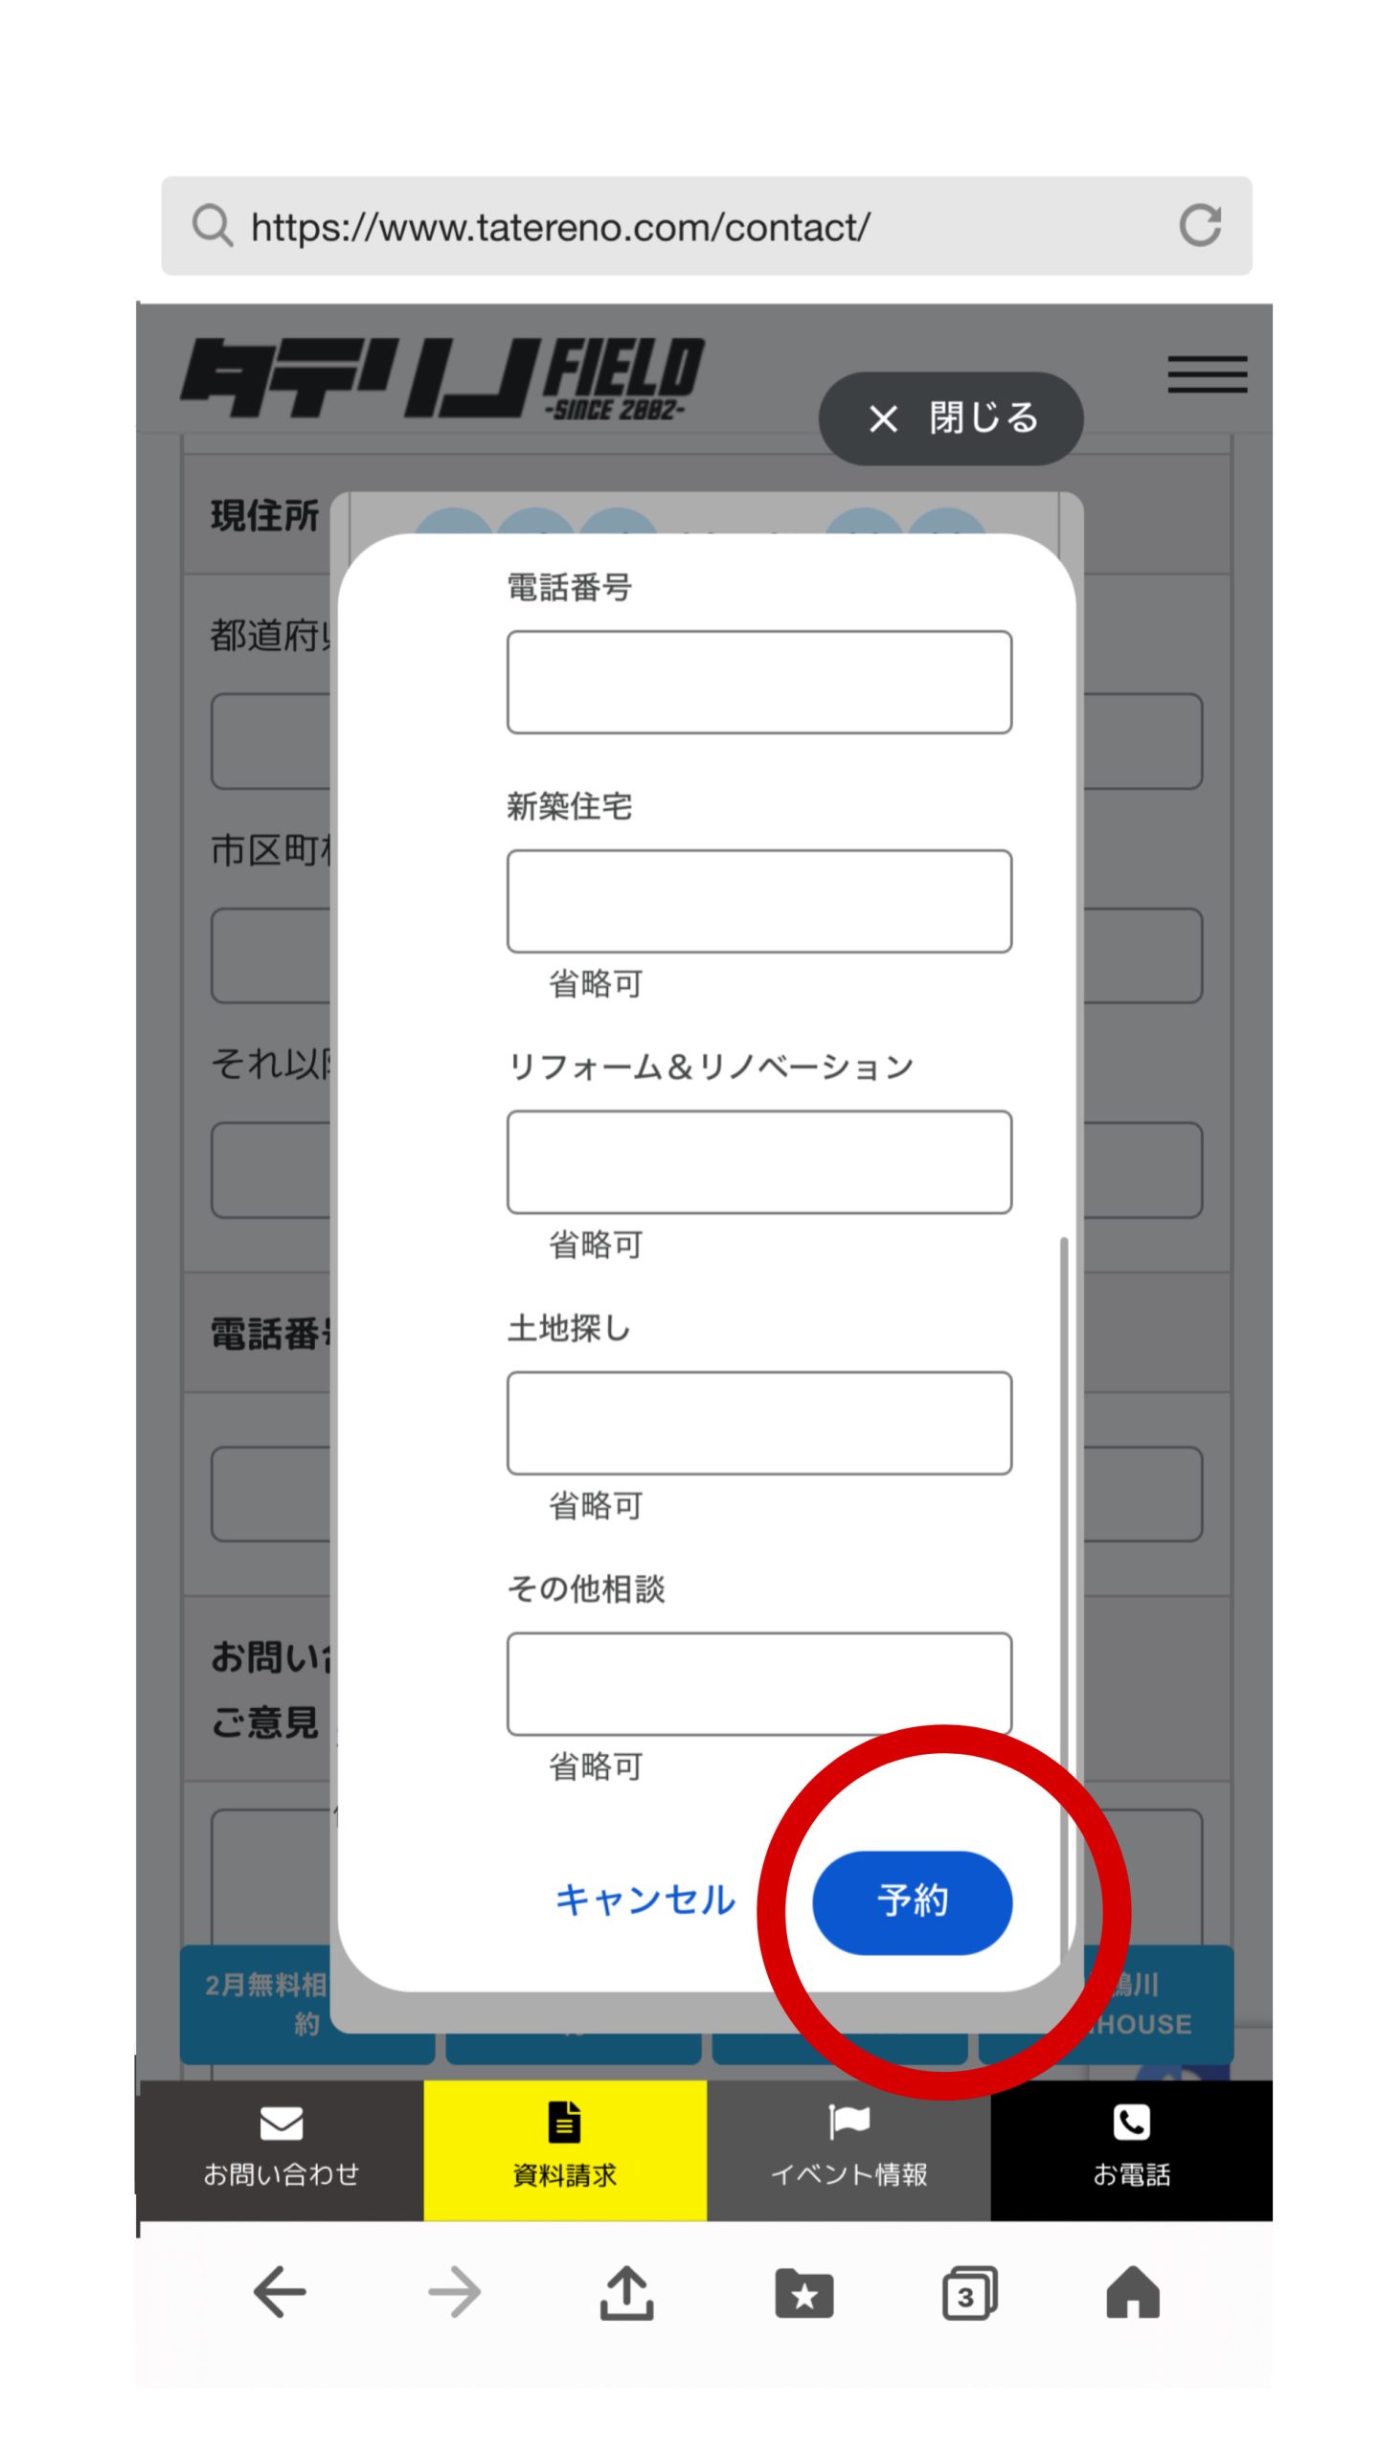1379x2451 pixels.
Task: Click the 土地探し input field
Action: coord(758,1423)
